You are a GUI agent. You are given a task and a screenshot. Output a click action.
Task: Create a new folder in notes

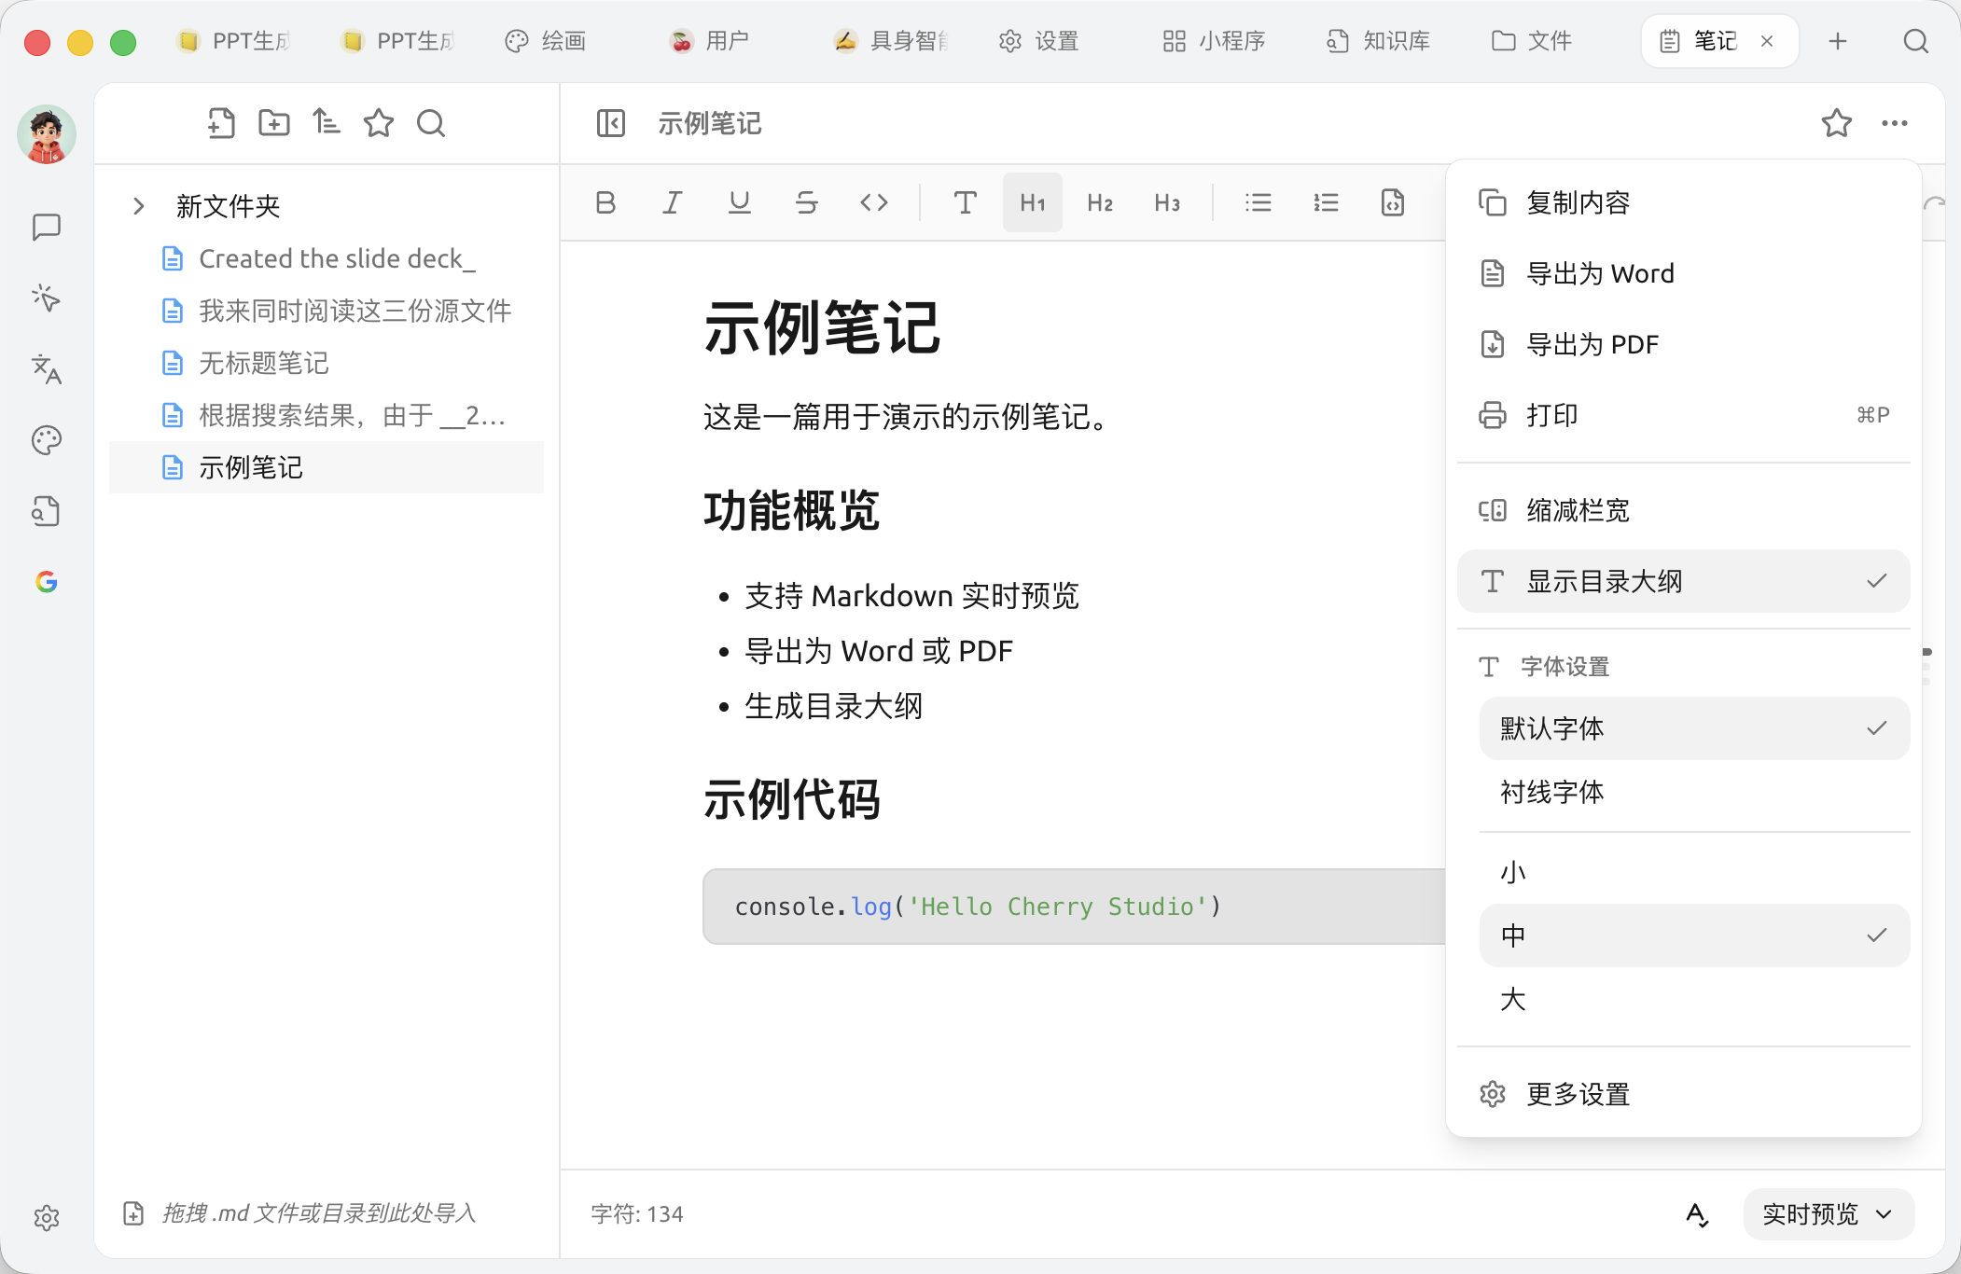coord(274,123)
